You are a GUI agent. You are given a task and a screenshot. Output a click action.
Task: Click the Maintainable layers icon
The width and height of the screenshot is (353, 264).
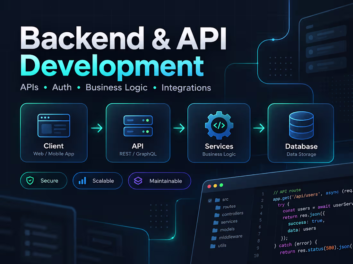[138, 181]
